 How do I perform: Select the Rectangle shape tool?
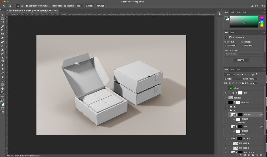click(2, 85)
